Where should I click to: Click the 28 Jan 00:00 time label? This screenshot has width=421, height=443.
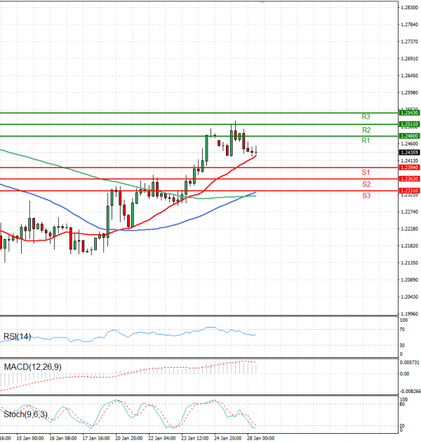tap(261, 438)
